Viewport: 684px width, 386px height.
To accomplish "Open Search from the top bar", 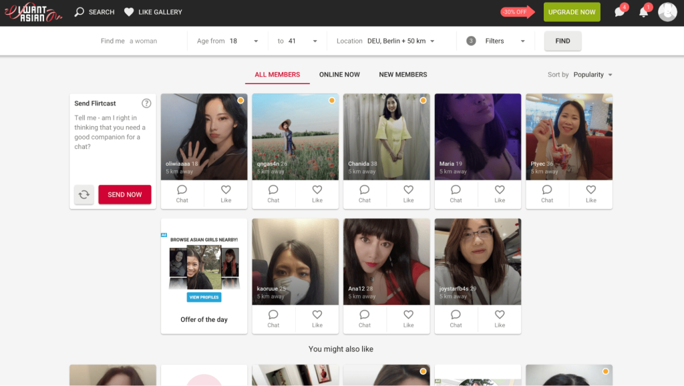I will pyautogui.click(x=94, y=12).
